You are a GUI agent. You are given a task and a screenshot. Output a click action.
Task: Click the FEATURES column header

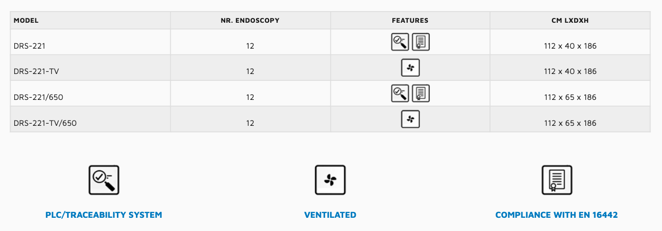pyautogui.click(x=410, y=21)
